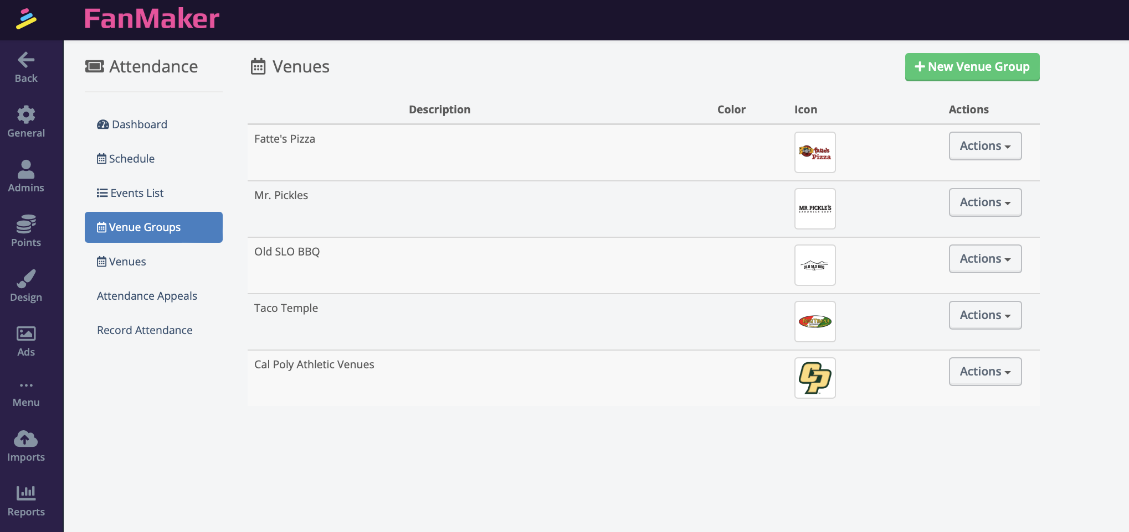Open the Attendance Appeals link
Image resolution: width=1129 pixels, height=532 pixels.
coord(147,296)
